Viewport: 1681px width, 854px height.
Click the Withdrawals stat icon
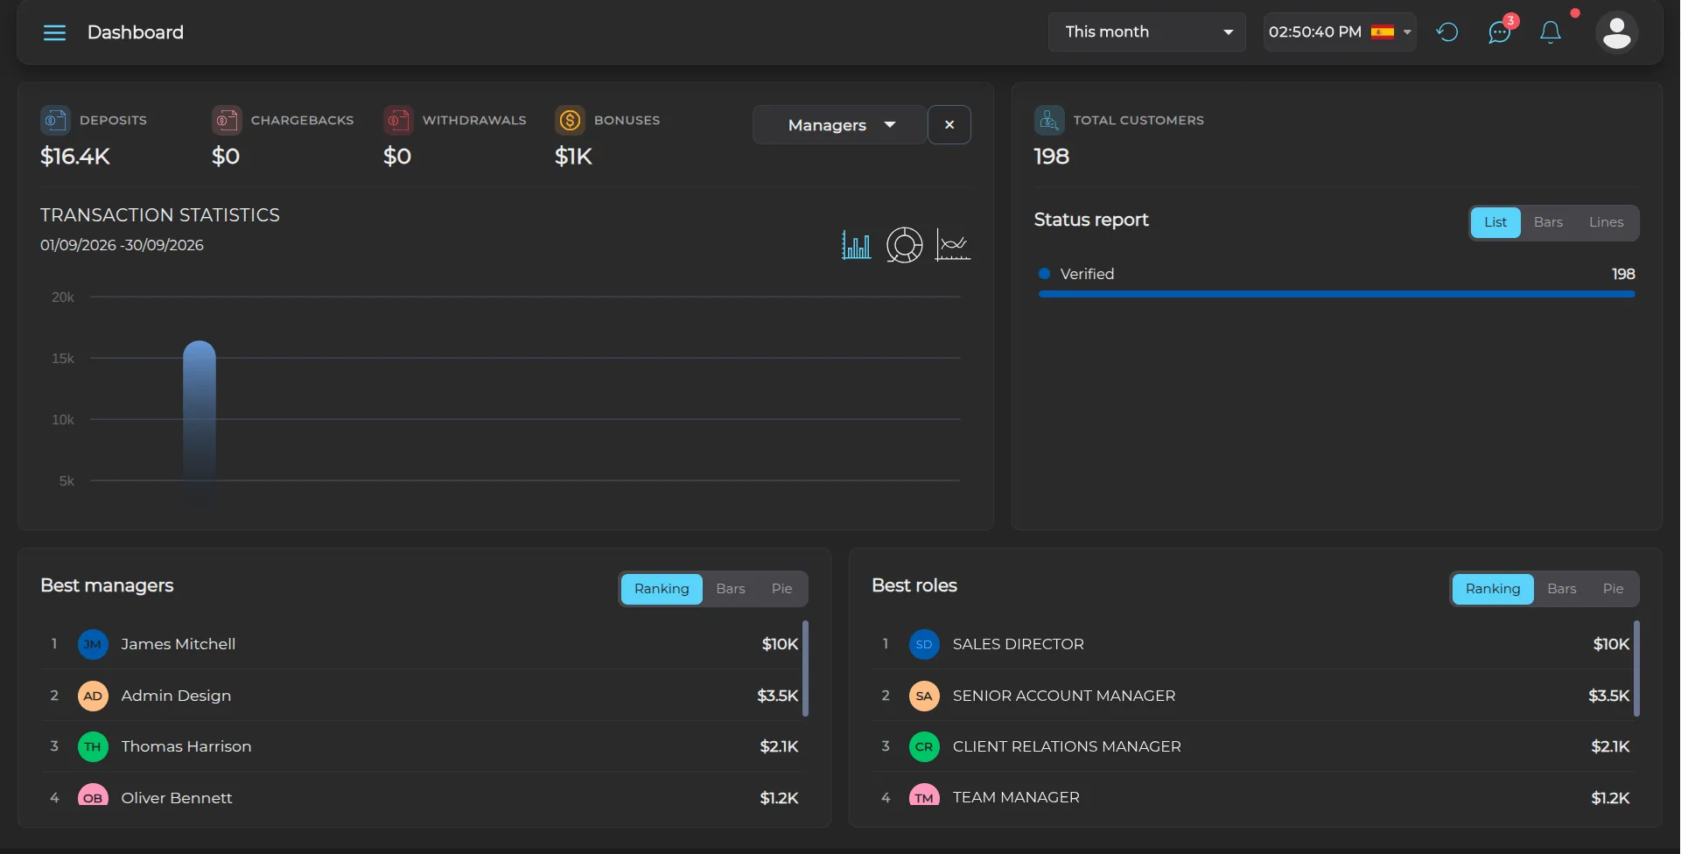click(x=398, y=120)
